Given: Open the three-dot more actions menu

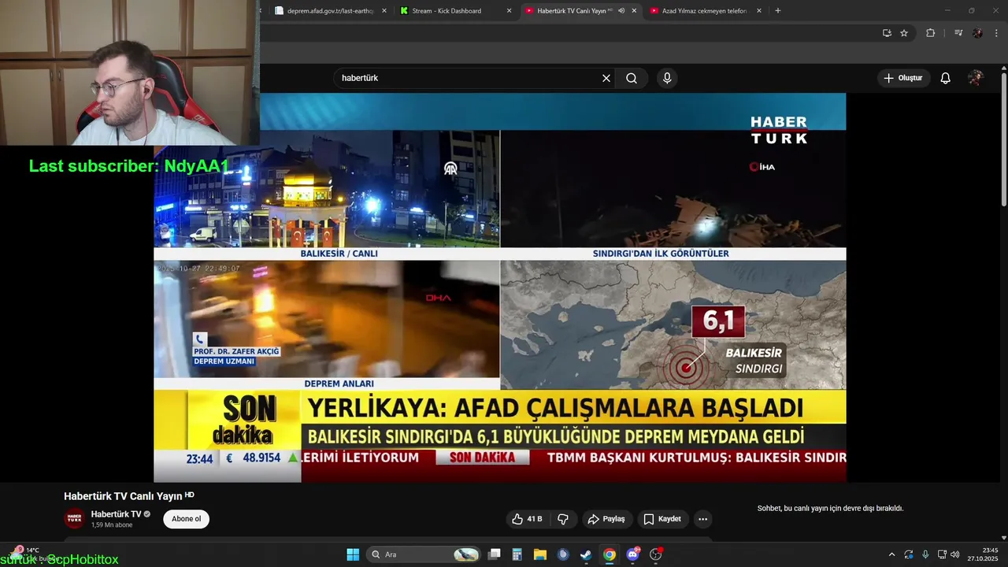Looking at the screenshot, I should 702,519.
